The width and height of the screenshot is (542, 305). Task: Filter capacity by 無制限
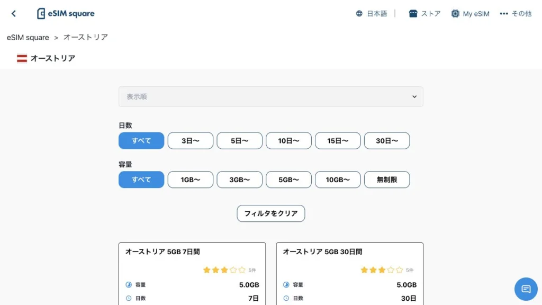point(387,180)
